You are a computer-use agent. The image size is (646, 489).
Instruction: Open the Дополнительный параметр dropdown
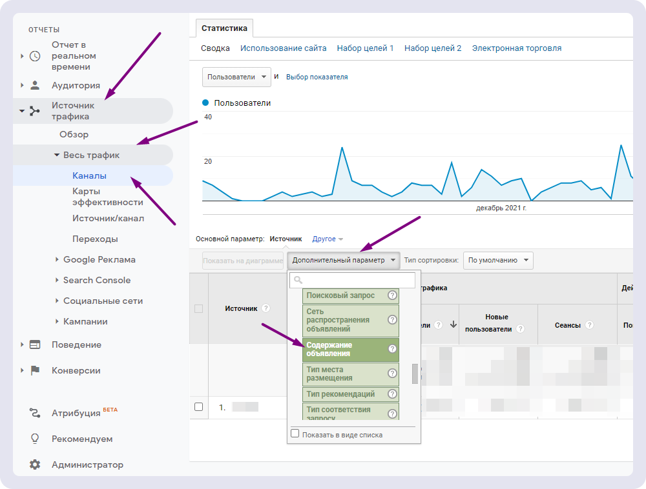(344, 261)
